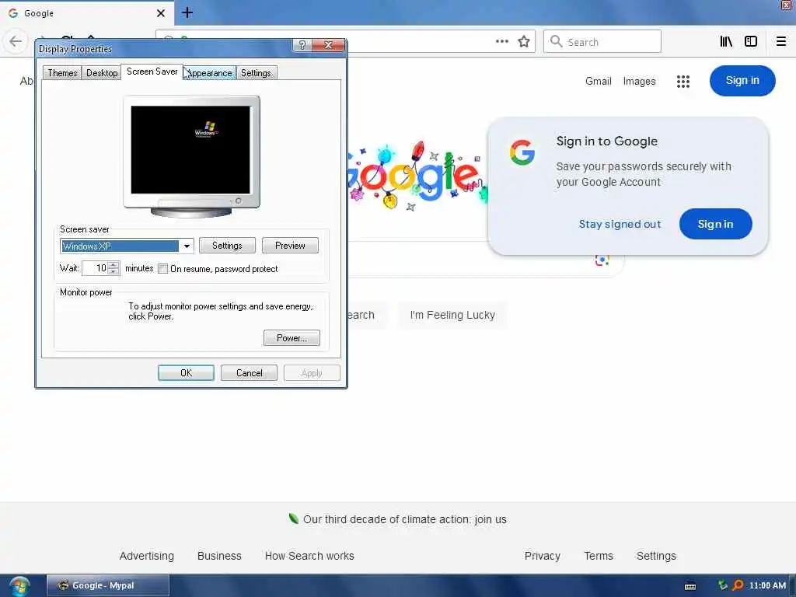The image size is (796, 597).
Task: Click the Preview button
Action: point(290,246)
